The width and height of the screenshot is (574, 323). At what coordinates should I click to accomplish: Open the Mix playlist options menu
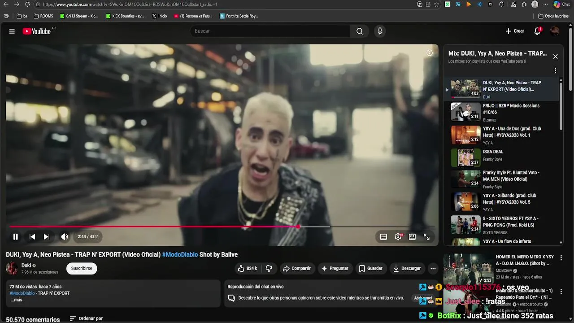pyautogui.click(x=555, y=70)
